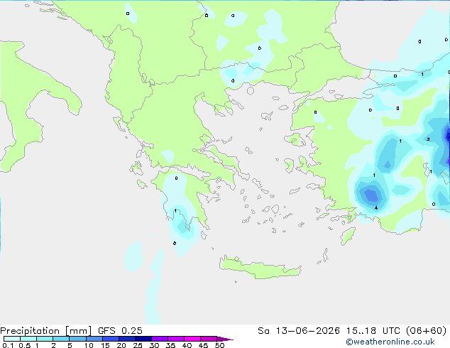
Task: Click the '35' legend scale label
Action: (x=170, y=345)
